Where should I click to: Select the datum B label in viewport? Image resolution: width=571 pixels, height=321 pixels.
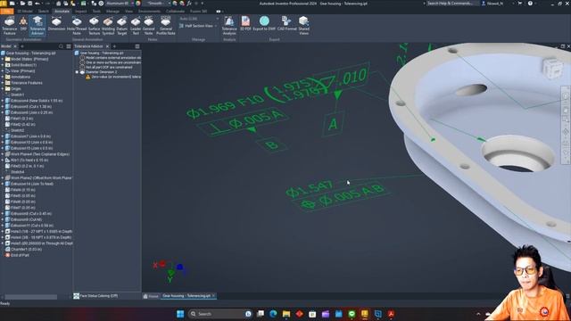point(271,145)
